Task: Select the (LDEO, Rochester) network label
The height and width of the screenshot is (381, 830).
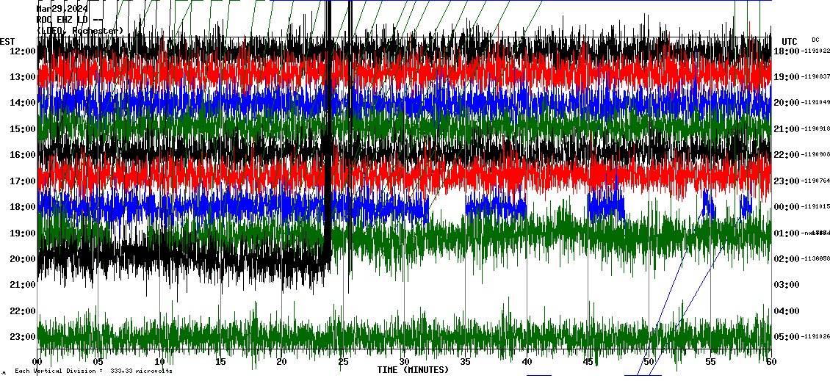Action: (x=80, y=31)
